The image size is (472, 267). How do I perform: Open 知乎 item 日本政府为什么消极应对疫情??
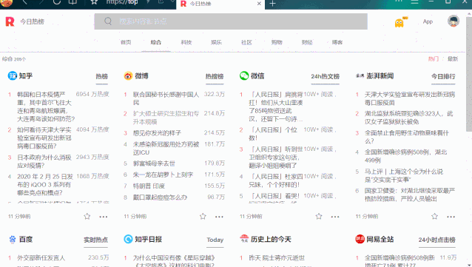44,161
